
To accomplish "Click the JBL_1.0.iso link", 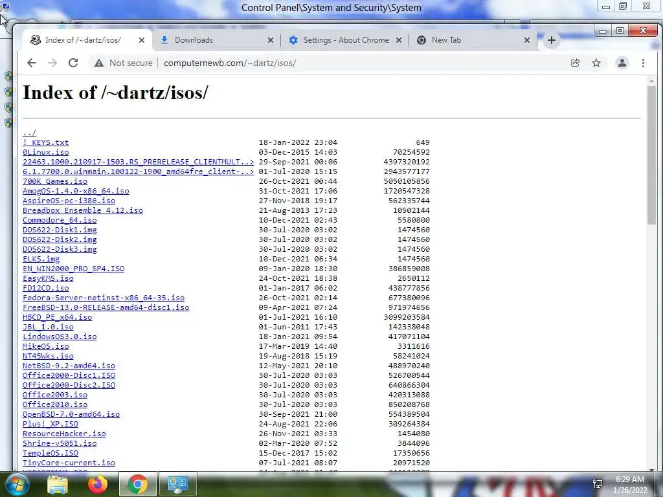I will (x=48, y=327).
